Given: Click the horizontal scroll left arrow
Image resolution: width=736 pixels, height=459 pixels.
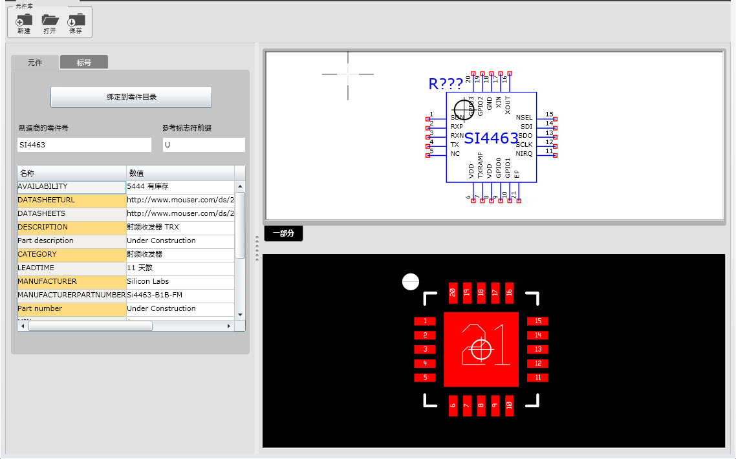Looking at the screenshot, I should 23,326.
